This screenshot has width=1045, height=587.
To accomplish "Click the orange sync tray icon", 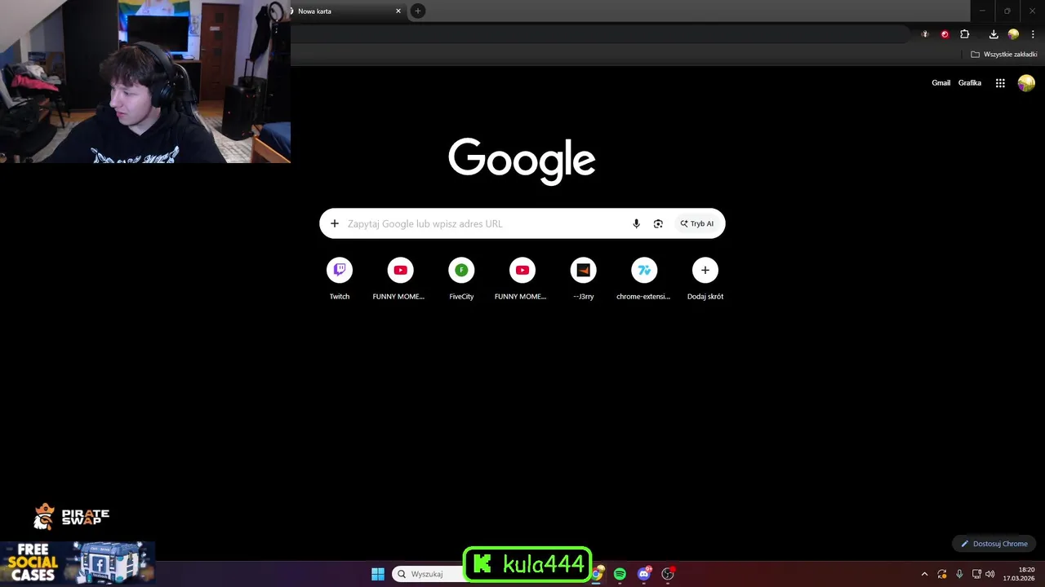I will click(942, 574).
